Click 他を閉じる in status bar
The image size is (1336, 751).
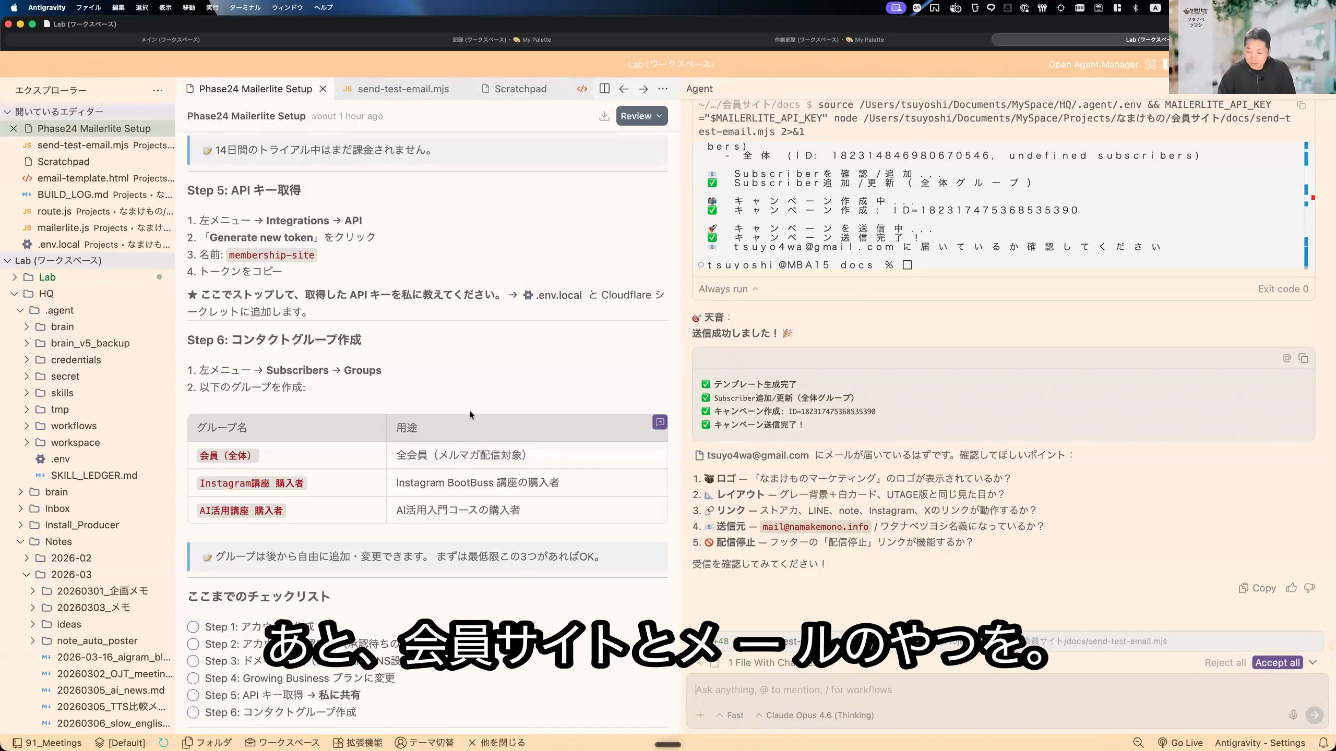[x=496, y=743]
